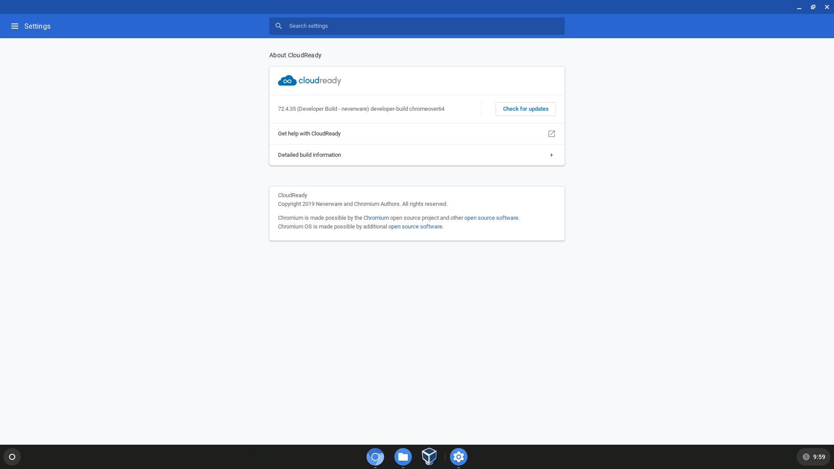Open Get help with CloudReady

point(417,134)
